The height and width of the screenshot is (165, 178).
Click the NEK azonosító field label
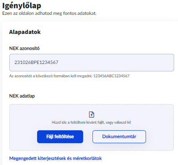click(24, 48)
